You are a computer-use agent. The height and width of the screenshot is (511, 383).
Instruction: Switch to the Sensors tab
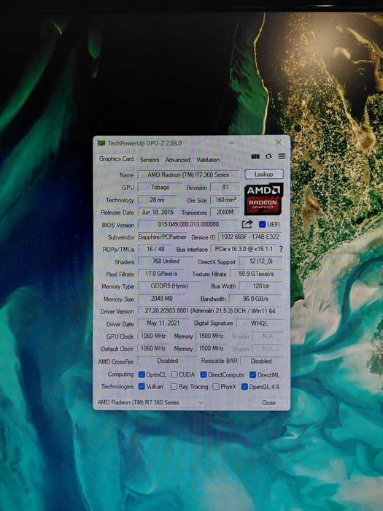click(150, 160)
